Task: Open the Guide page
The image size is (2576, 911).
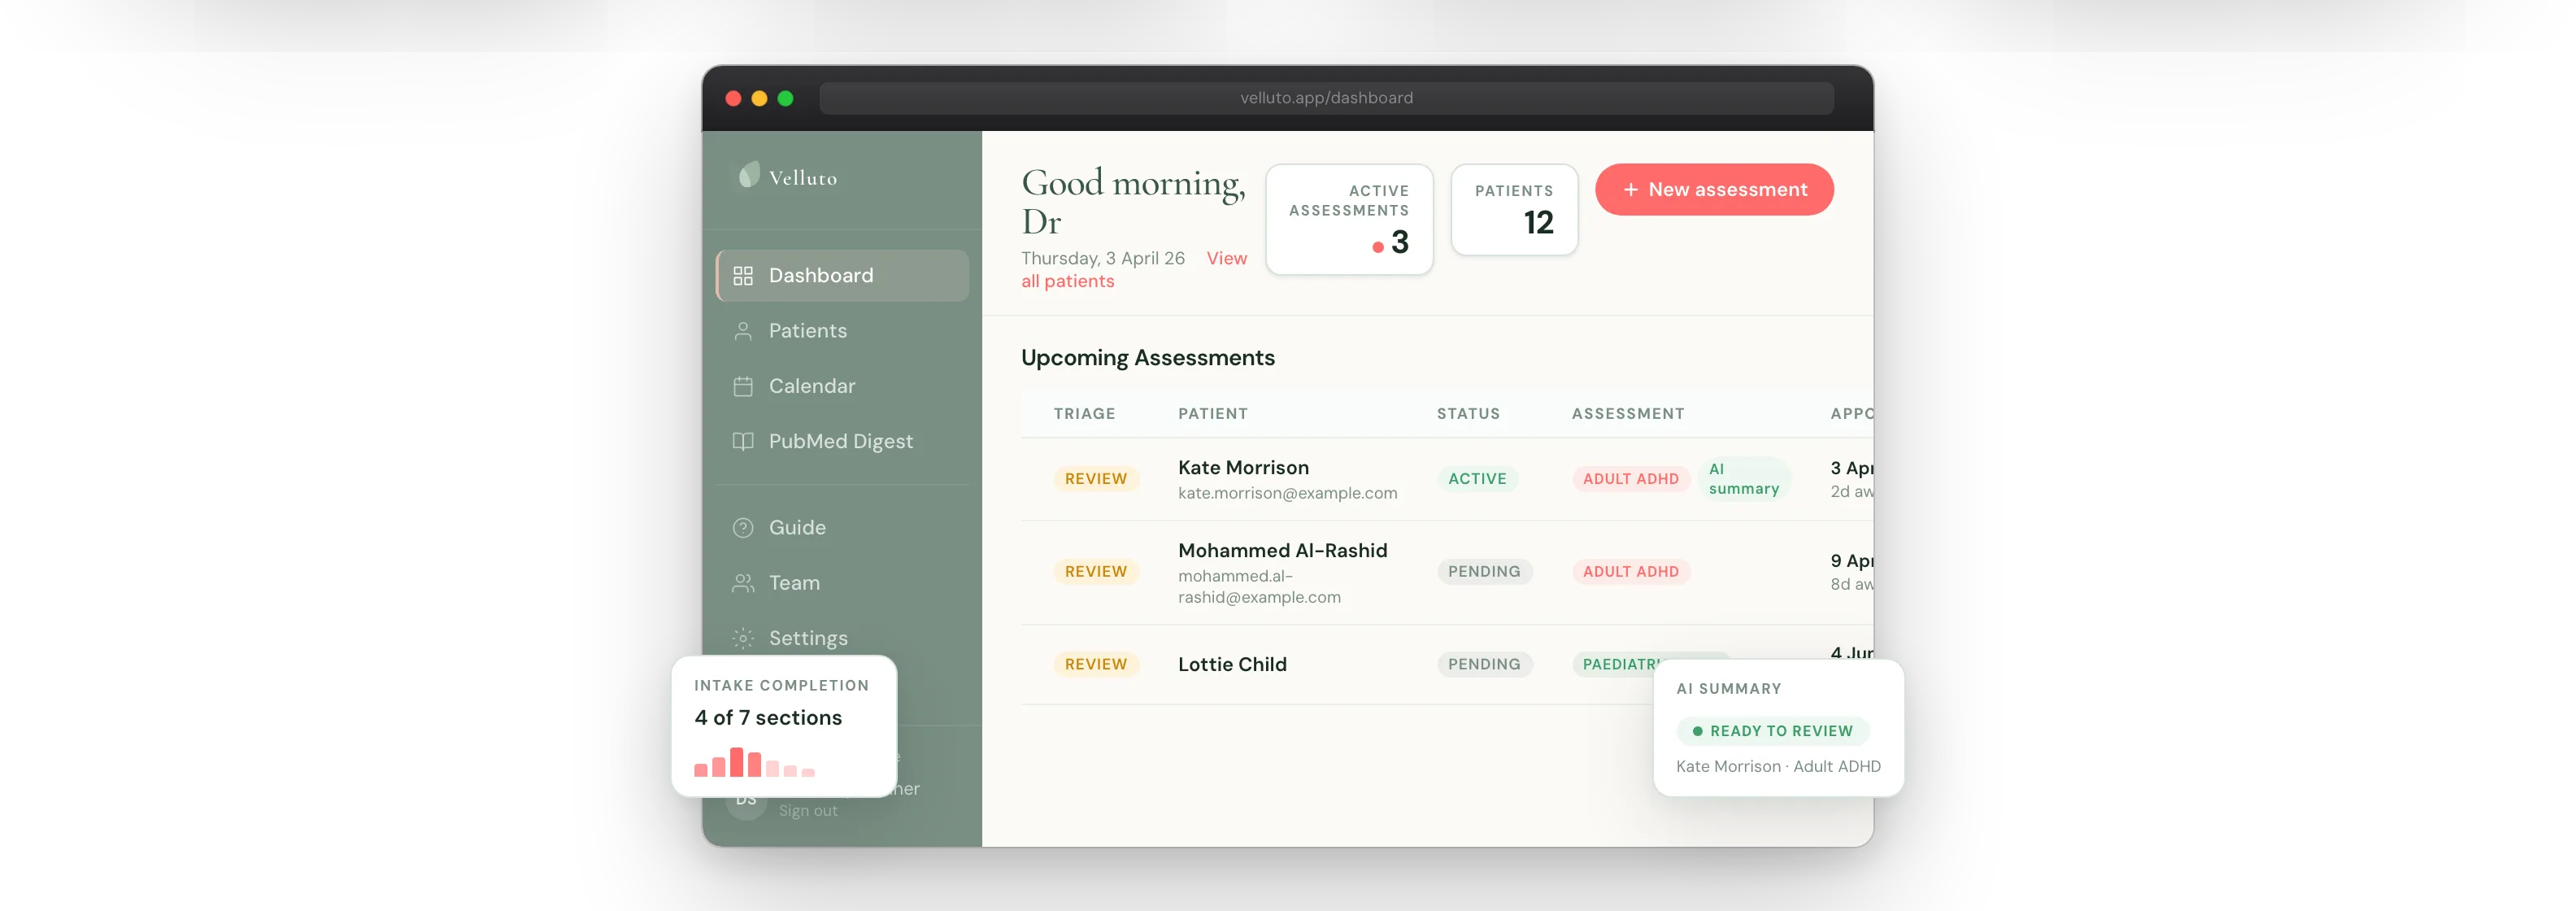Action: tap(843, 527)
